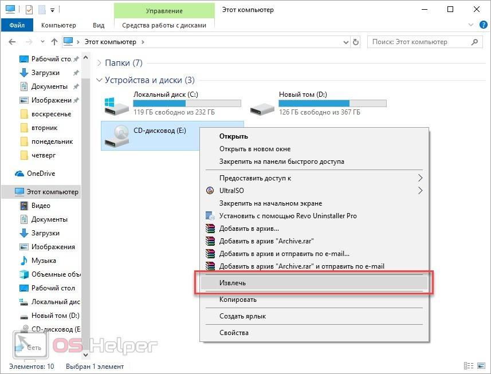The image size is (491, 374).
Task: Switch to the Вид ribbon tab
Action: coord(99,25)
